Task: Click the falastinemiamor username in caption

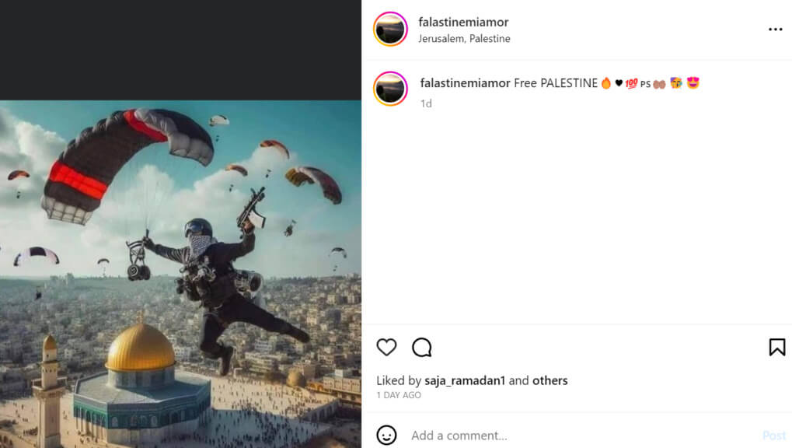Action: [x=466, y=83]
